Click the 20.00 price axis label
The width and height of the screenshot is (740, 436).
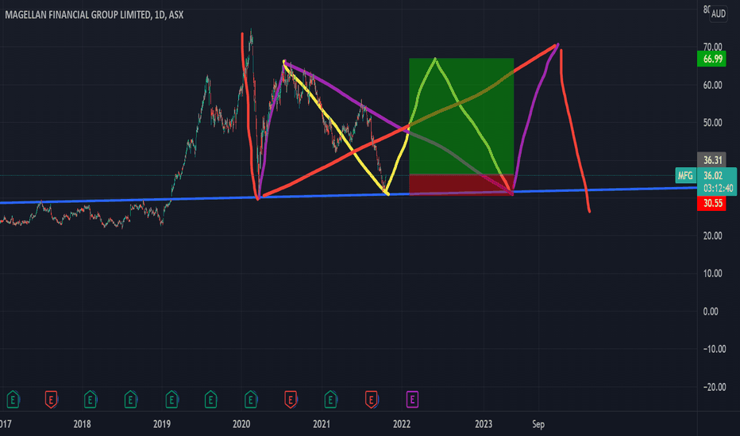pos(712,235)
